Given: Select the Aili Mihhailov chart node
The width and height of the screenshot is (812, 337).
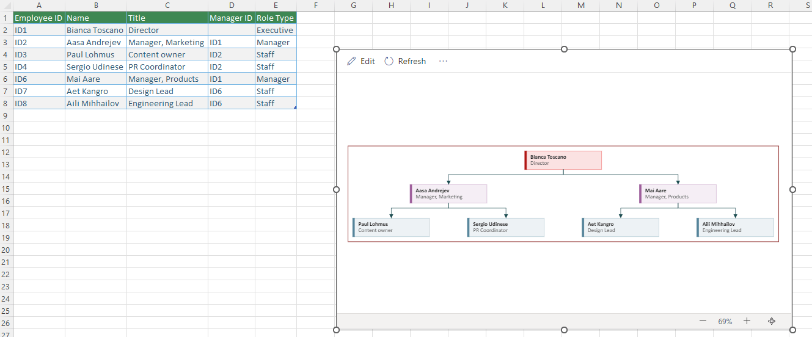Looking at the screenshot, I should click(735, 227).
